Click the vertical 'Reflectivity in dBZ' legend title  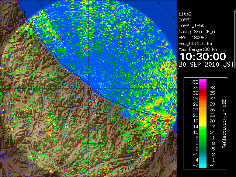coord(224,124)
